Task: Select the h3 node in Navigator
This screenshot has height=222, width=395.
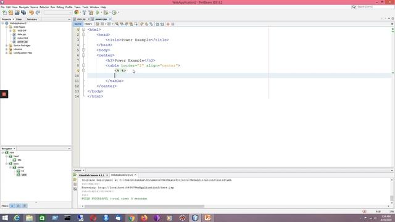Action: 23,171
